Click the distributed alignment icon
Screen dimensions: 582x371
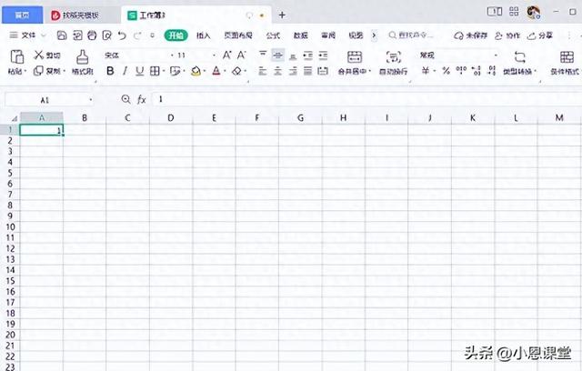(324, 71)
